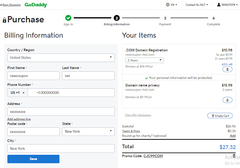
Task: Remove the promo code CJC99COM
Action: click(x=234, y=156)
